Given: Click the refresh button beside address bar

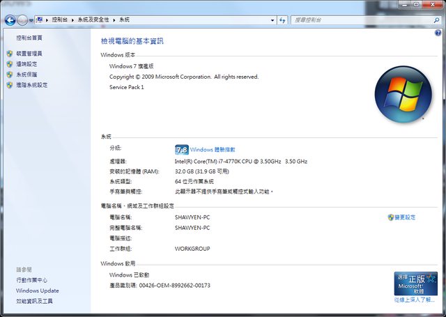Looking at the screenshot, I should [283, 21].
